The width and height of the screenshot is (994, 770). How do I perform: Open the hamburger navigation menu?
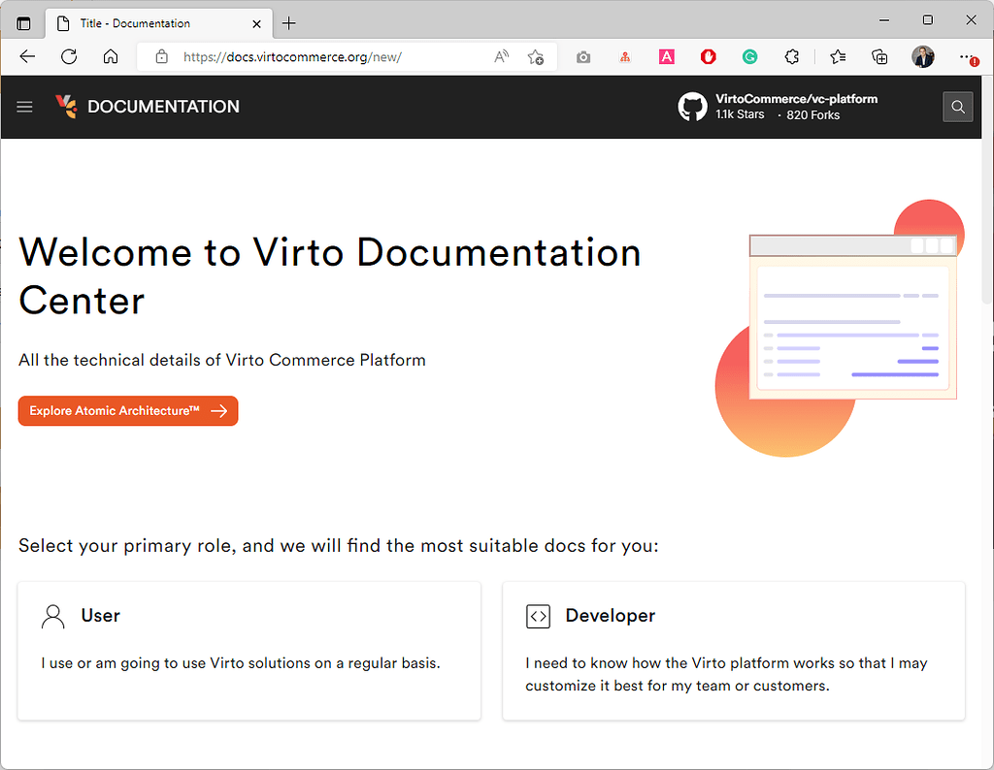pos(24,107)
